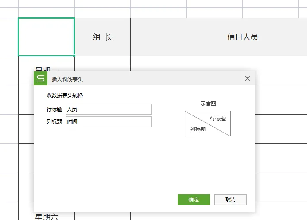307x220 pixels.
Task: Click the 插入斜线表头 dialog title text
Action: coord(67,79)
